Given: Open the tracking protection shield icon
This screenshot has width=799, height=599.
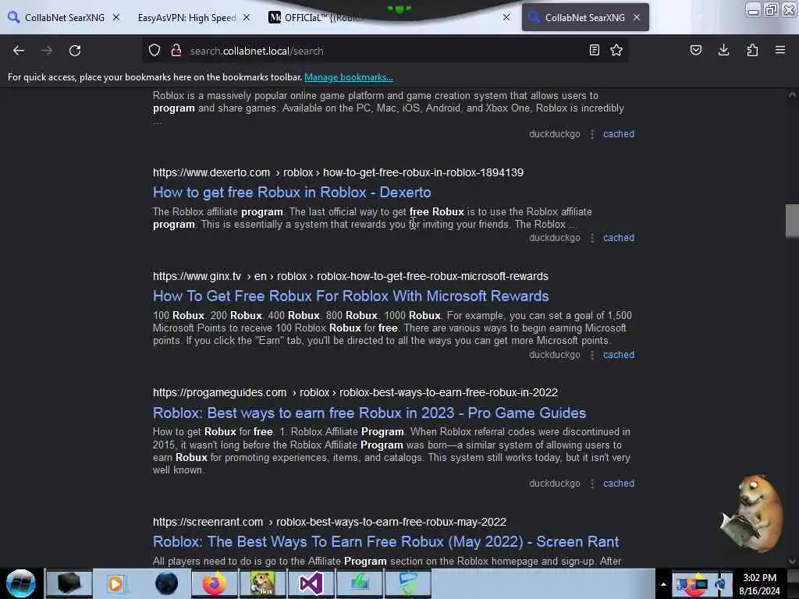Looking at the screenshot, I should coord(154,51).
